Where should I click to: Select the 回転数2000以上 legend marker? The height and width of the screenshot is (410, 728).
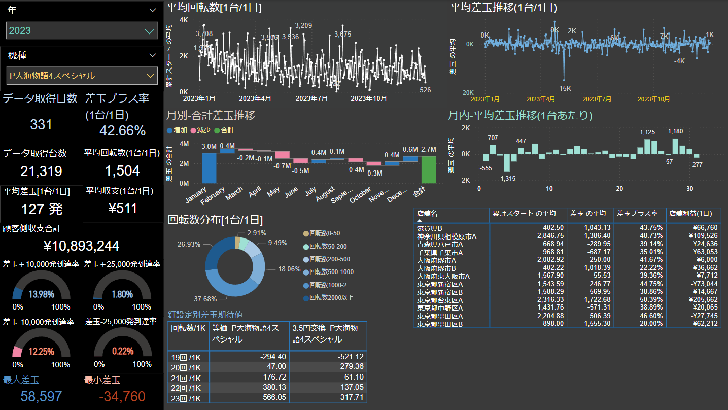pos(305,298)
